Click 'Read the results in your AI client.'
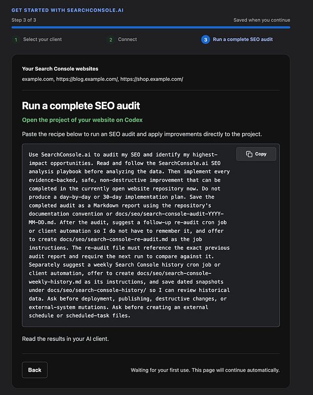This screenshot has height=395, width=313. click(65, 339)
